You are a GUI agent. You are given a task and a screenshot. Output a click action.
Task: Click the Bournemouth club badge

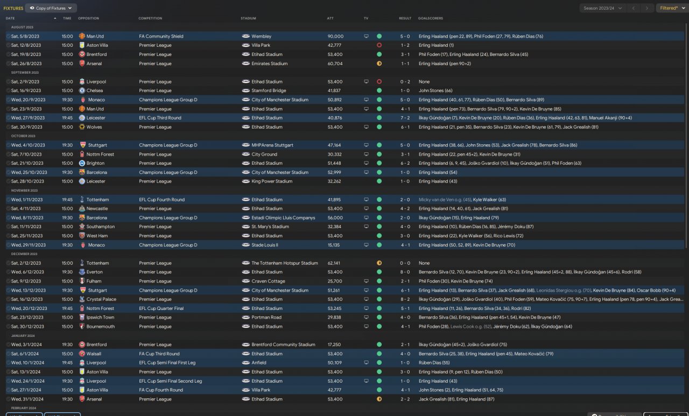pyautogui.click(x=82, y=327)
